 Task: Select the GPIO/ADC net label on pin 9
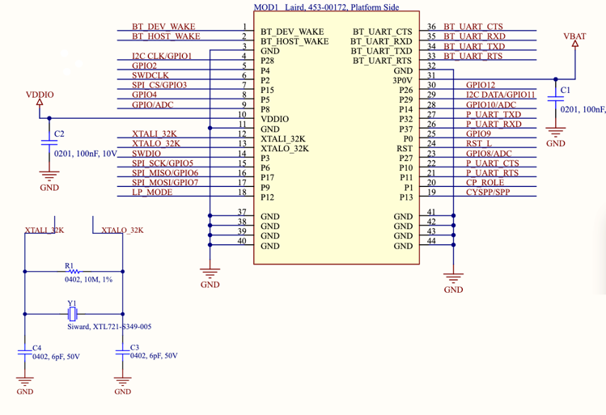coord(153,104)
